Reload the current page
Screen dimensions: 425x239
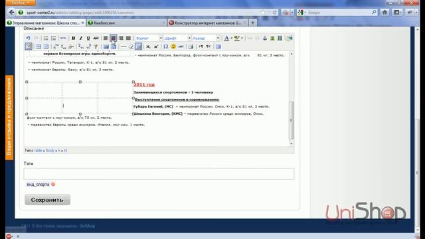(x=274, y=13)
